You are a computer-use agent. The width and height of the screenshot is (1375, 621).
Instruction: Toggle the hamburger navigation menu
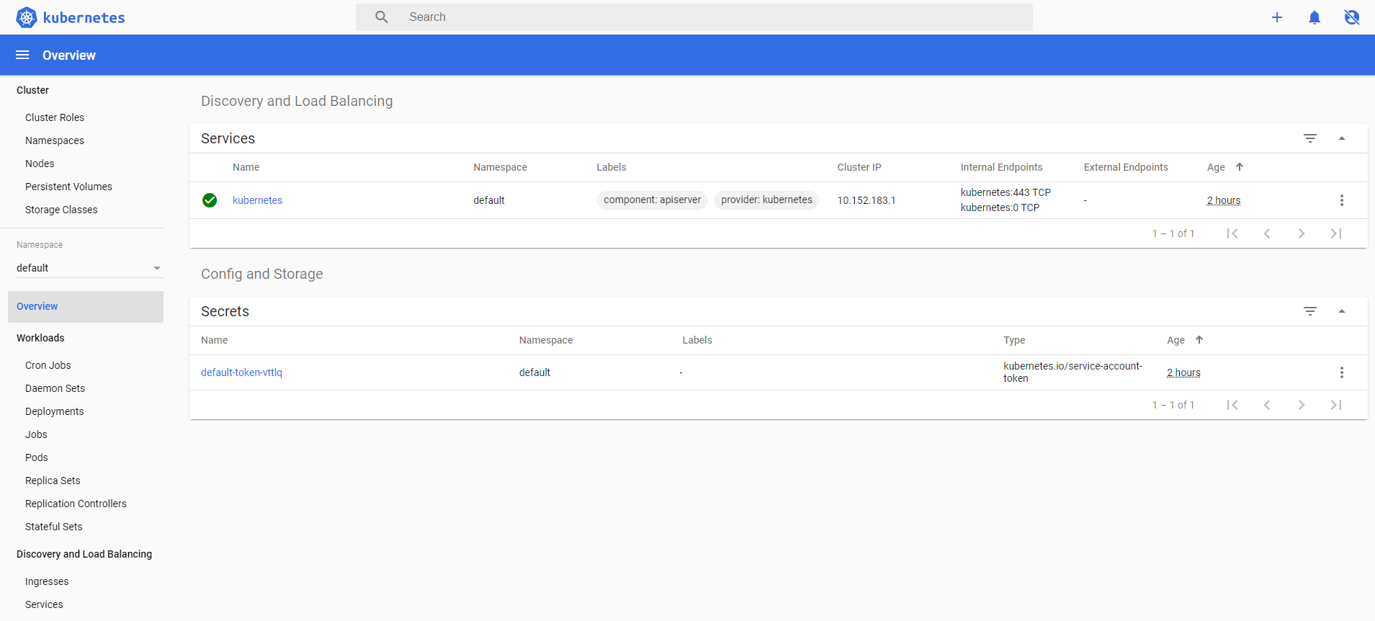click(22, 55)
